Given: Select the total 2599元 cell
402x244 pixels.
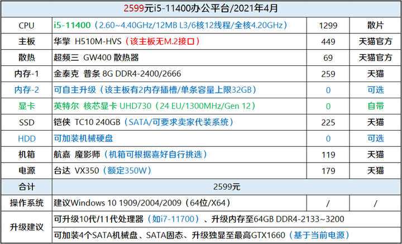Looking at the screenshot, I should [227, 187].
